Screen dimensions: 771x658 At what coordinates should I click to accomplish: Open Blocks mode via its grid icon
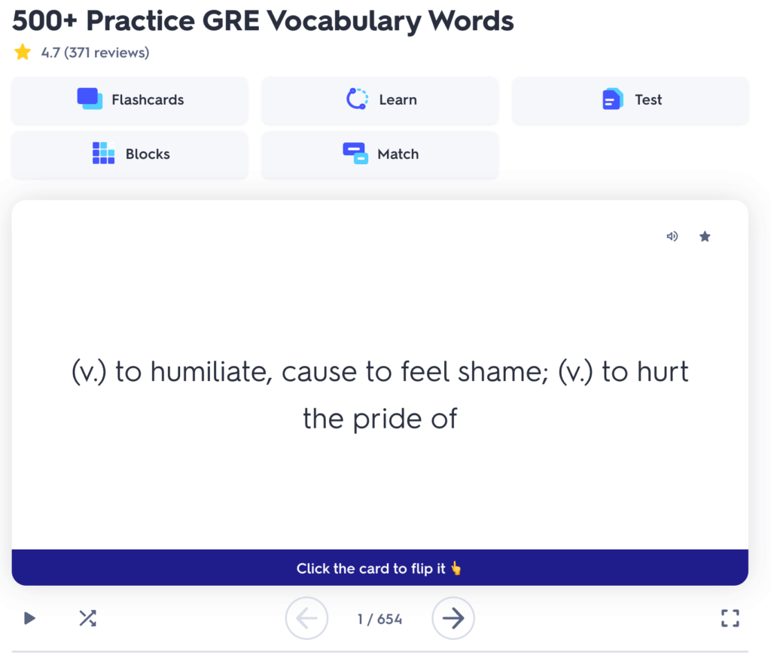102,153
